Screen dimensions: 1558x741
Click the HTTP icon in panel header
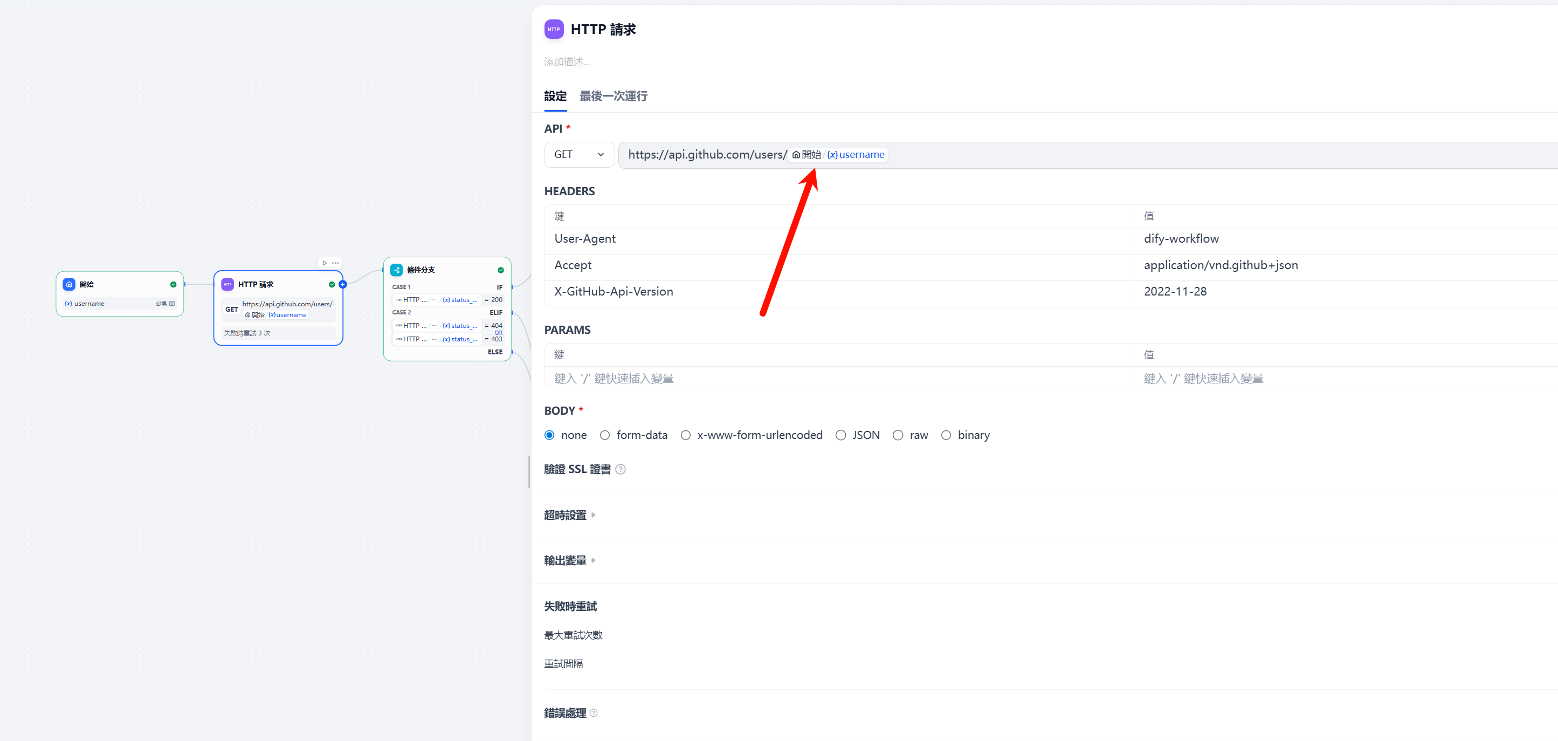tap(554, 29)
